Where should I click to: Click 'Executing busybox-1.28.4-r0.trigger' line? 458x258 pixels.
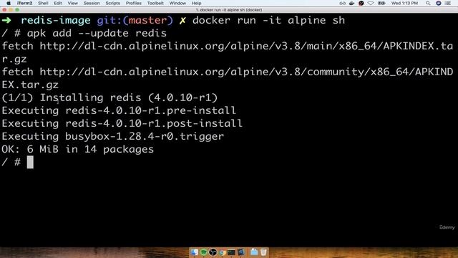(113, 136)
